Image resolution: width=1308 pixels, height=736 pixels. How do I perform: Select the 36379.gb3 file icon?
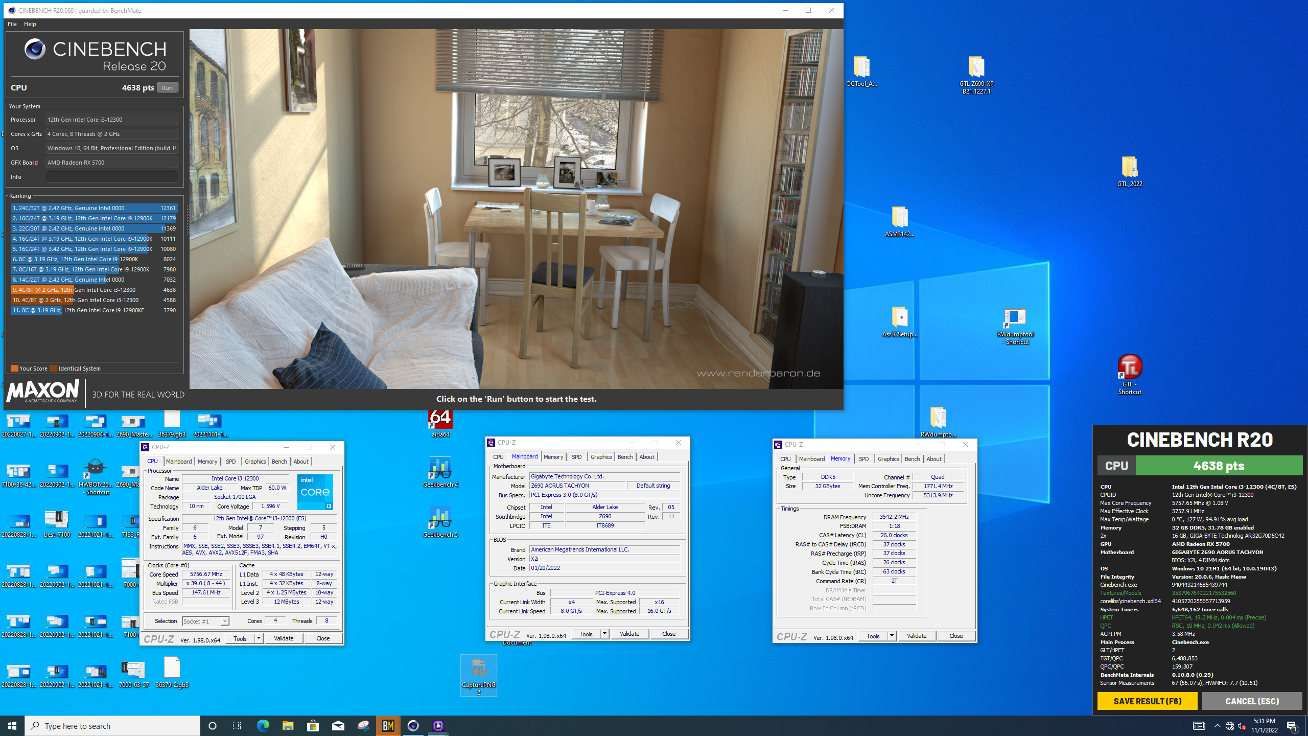172,424
